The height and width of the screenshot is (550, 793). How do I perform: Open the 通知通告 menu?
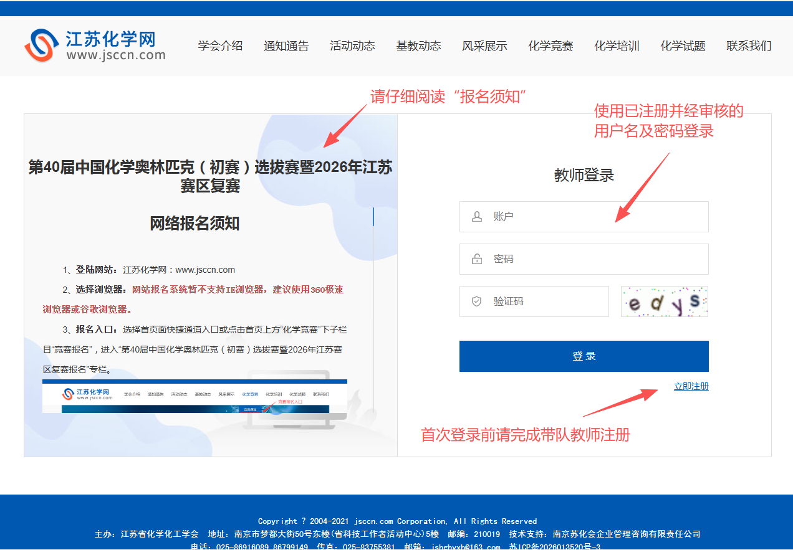click(286, 46)
